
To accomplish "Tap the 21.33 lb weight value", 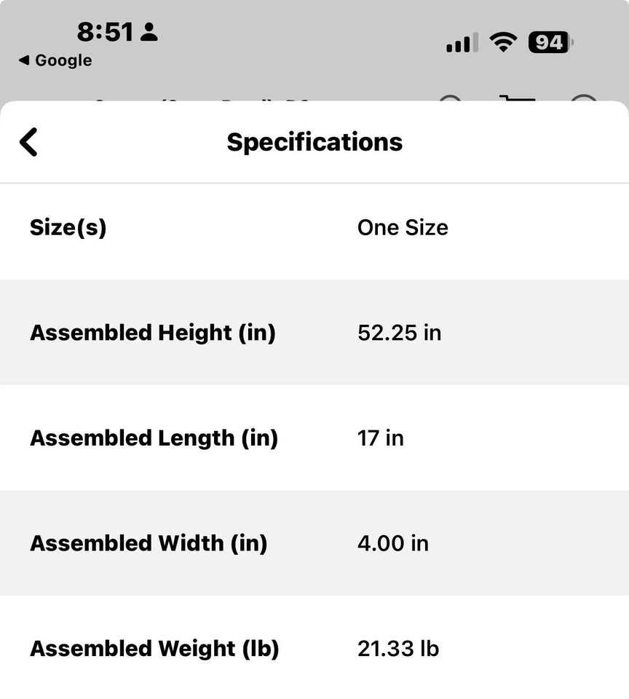I will [398, 649].
